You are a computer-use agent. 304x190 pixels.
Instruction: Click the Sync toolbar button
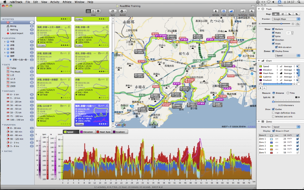113,11
